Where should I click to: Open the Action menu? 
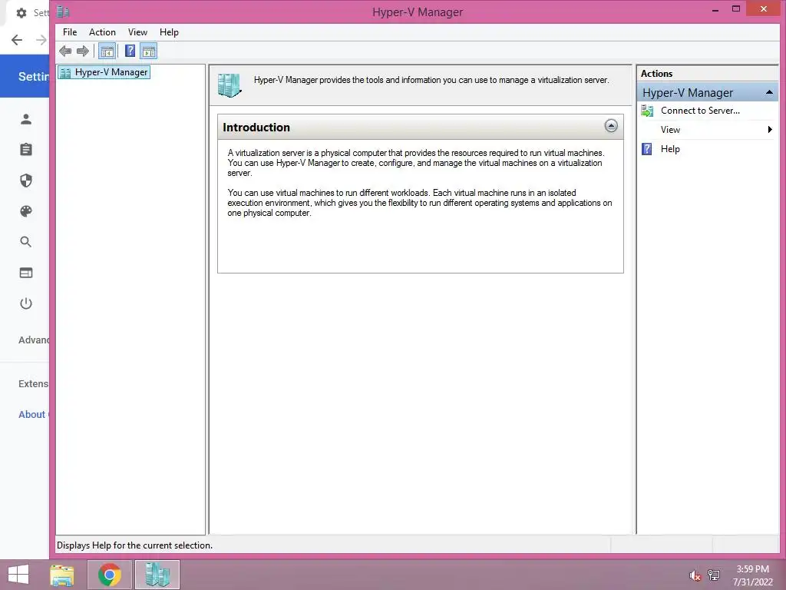102,32
